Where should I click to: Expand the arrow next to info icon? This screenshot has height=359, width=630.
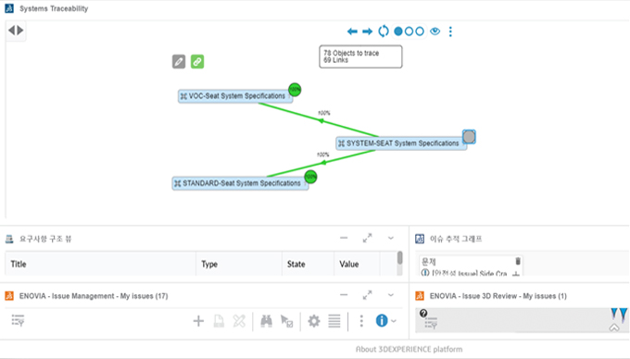(394, 321)
